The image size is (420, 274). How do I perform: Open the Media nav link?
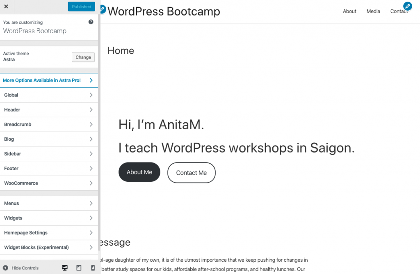coord(373,11)
